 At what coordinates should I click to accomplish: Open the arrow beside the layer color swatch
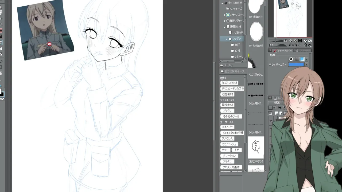(306, 65)
